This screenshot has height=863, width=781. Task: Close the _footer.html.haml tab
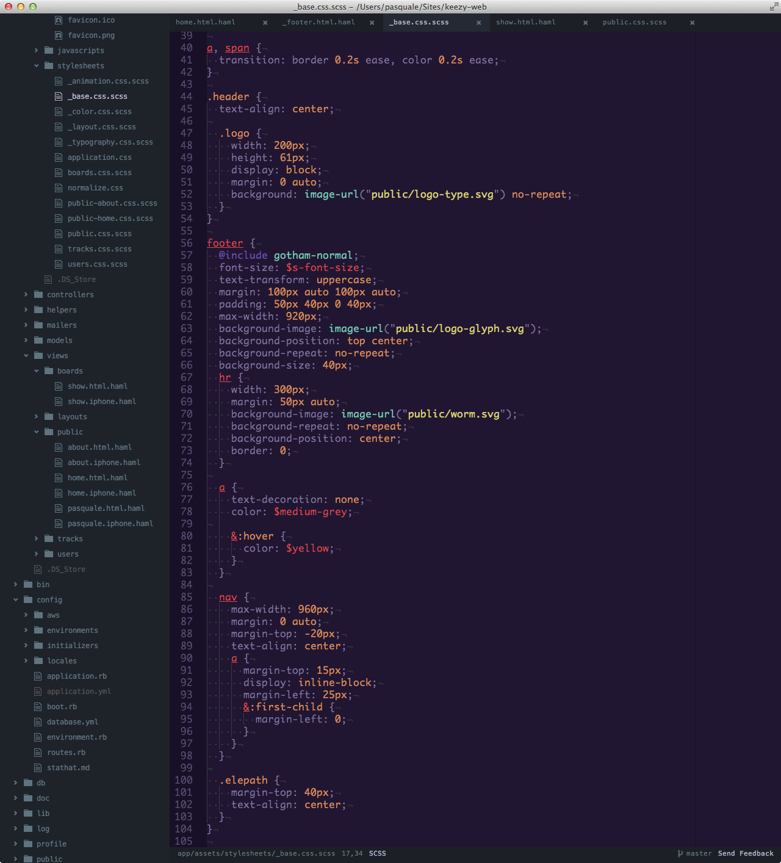click(372, 23)
